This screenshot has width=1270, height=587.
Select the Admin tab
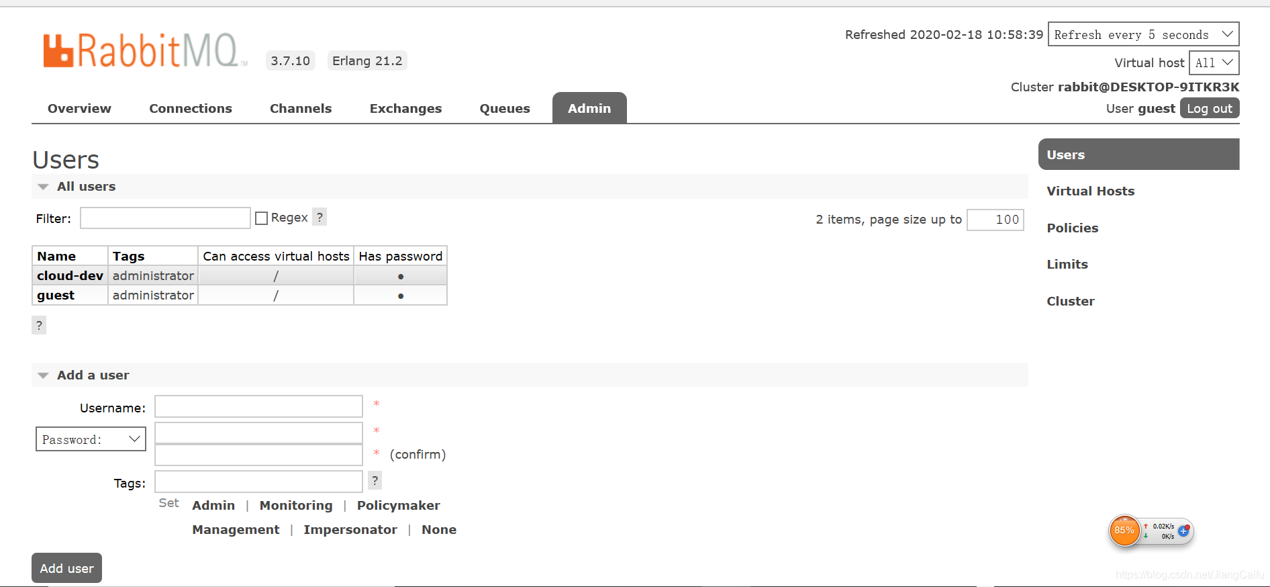pyautogui.click(x=589, y=108)
